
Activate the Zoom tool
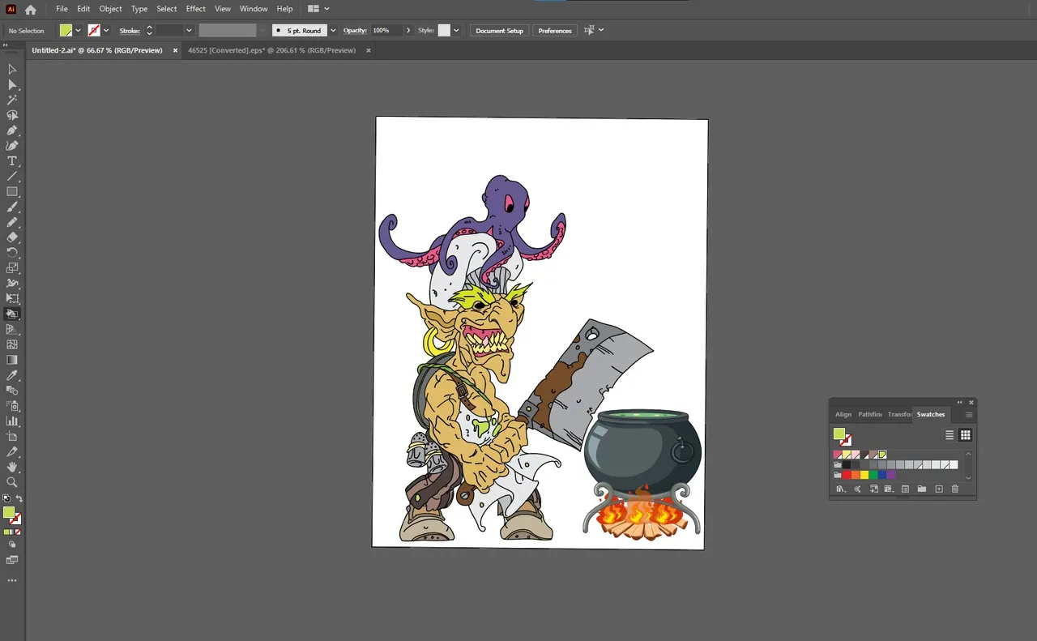click(x=12, y=482)
